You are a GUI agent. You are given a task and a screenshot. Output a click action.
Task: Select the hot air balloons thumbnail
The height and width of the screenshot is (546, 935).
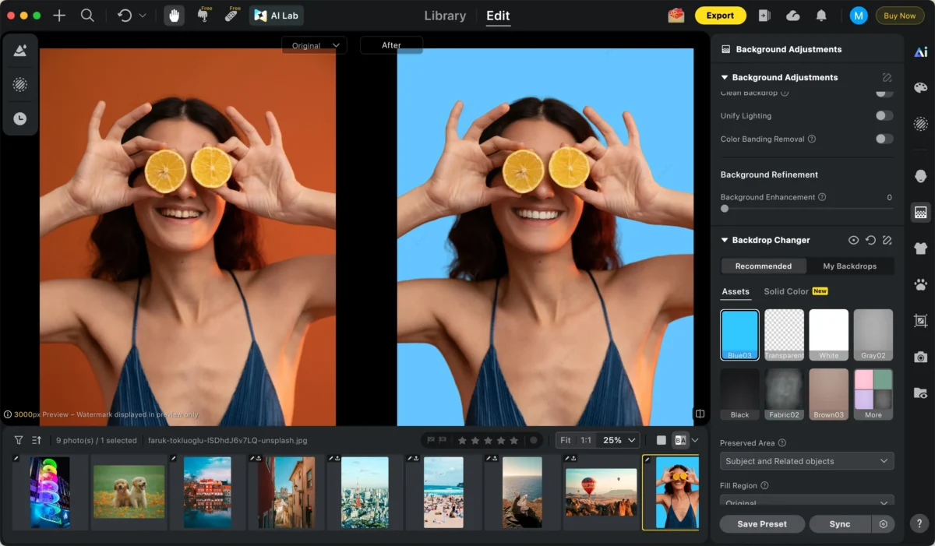click(x=601, y=492)
